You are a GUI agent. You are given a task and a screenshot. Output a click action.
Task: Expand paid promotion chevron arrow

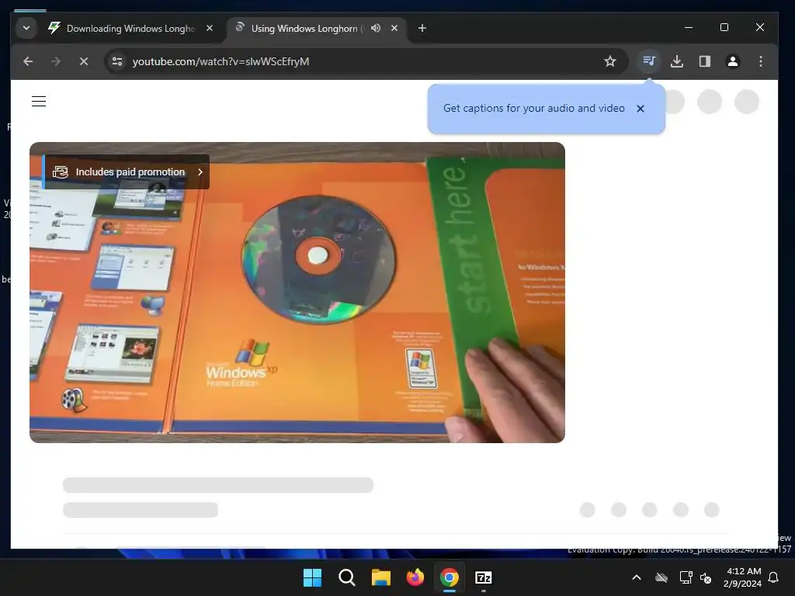200,172
